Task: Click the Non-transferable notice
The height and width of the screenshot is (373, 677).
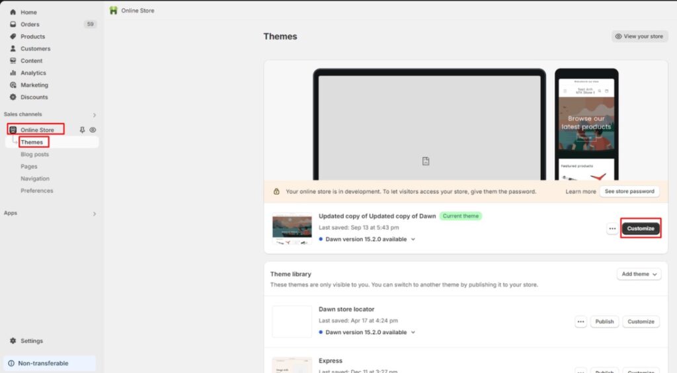Action: click(50, 363)
